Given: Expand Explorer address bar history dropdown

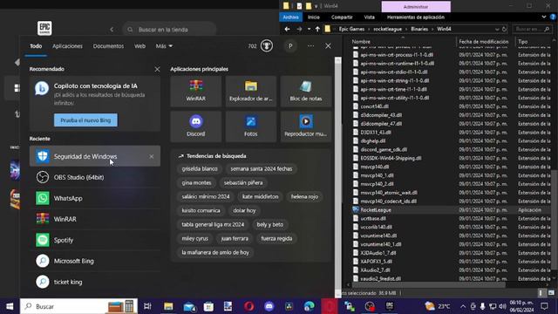Looking at the screenshot, I should pos(497,29).
